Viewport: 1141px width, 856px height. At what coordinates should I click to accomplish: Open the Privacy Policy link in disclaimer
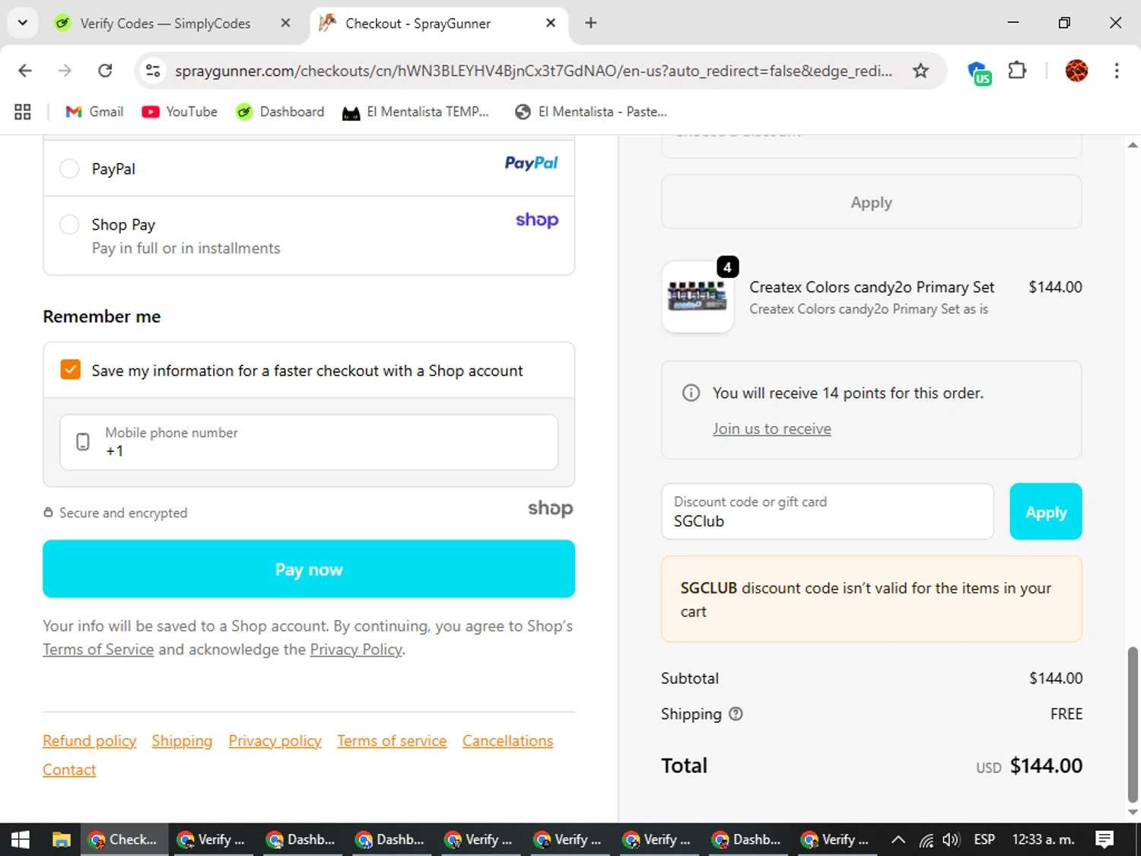click(356, 649)
